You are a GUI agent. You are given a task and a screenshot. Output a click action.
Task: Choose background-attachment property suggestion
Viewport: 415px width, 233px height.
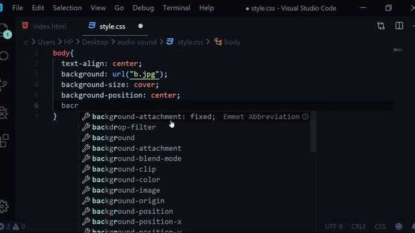tap(195, 148)
